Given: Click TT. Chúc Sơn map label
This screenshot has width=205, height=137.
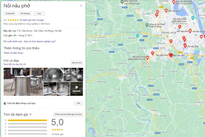Looking at the screenshot, I should pos(129,76).
